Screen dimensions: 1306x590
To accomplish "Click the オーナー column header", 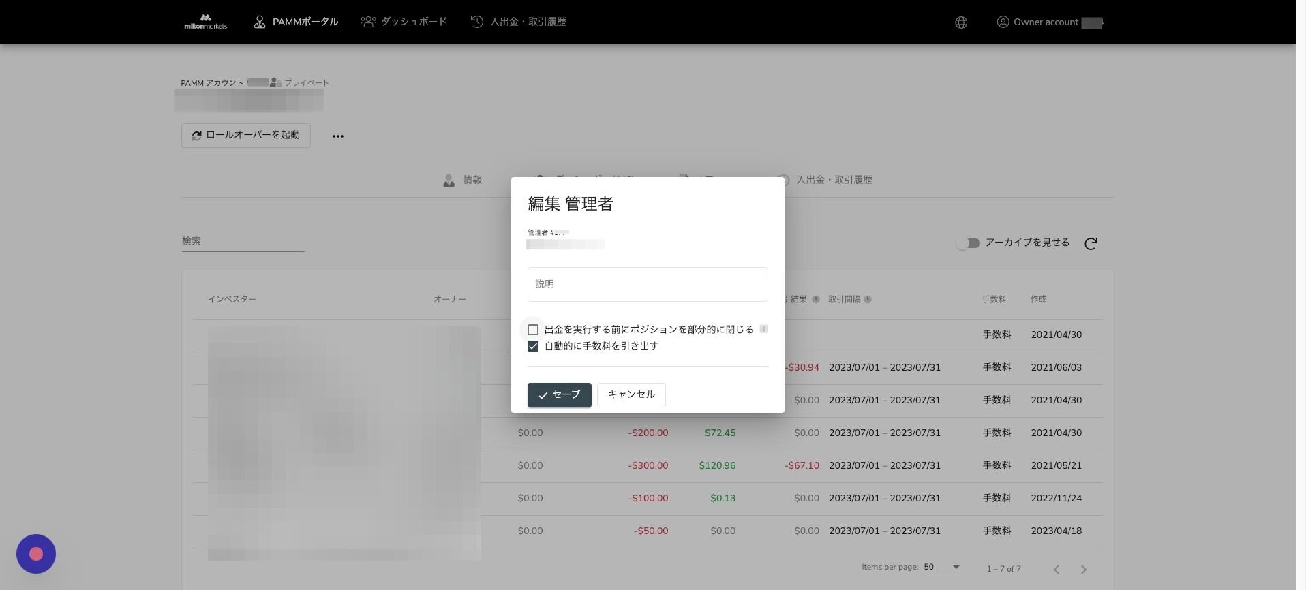I will [x=450, y=300].
